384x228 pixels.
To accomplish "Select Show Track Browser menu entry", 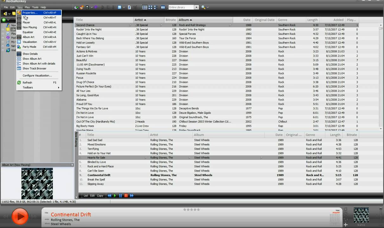I will 39,68.
